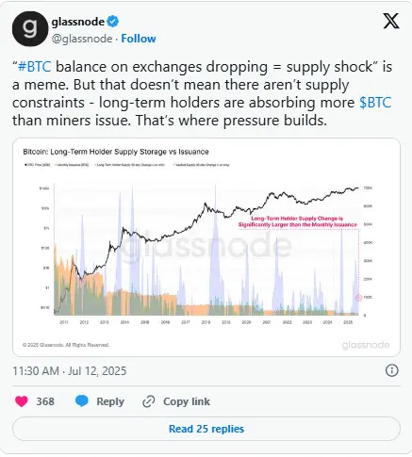Click the reply speech bubble icon
Image resolution: width=412 pixels, height=457 pixels.
tap(82, 401)
